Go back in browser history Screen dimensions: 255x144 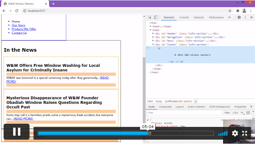coord(4,11)
